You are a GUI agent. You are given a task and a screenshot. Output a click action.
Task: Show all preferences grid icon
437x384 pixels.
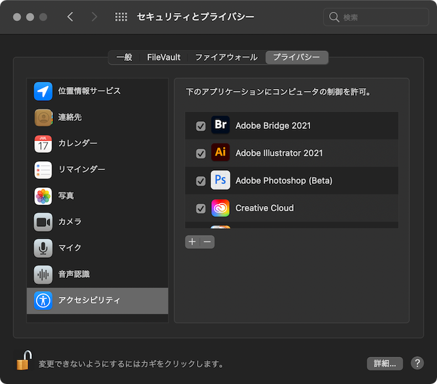pos(121,17)
